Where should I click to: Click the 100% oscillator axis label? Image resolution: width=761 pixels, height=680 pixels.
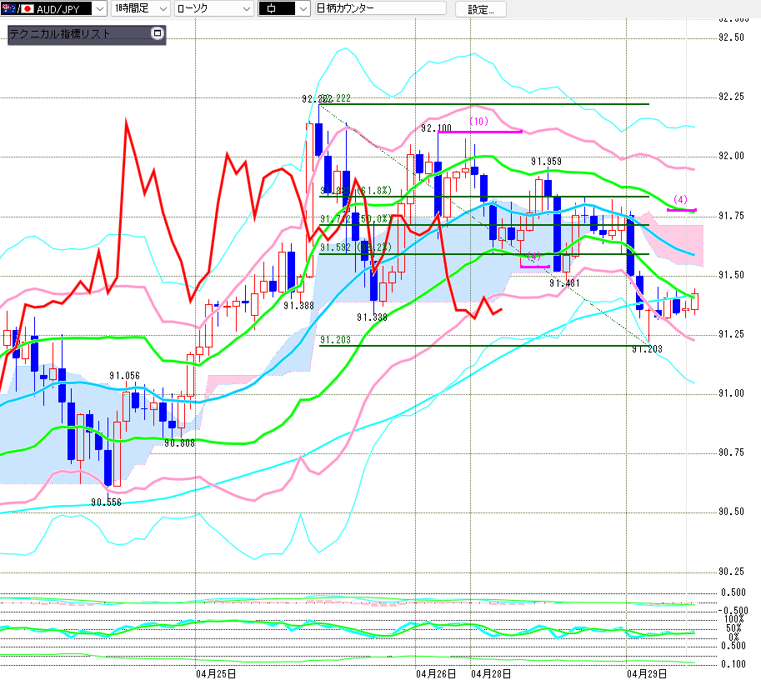733,618
